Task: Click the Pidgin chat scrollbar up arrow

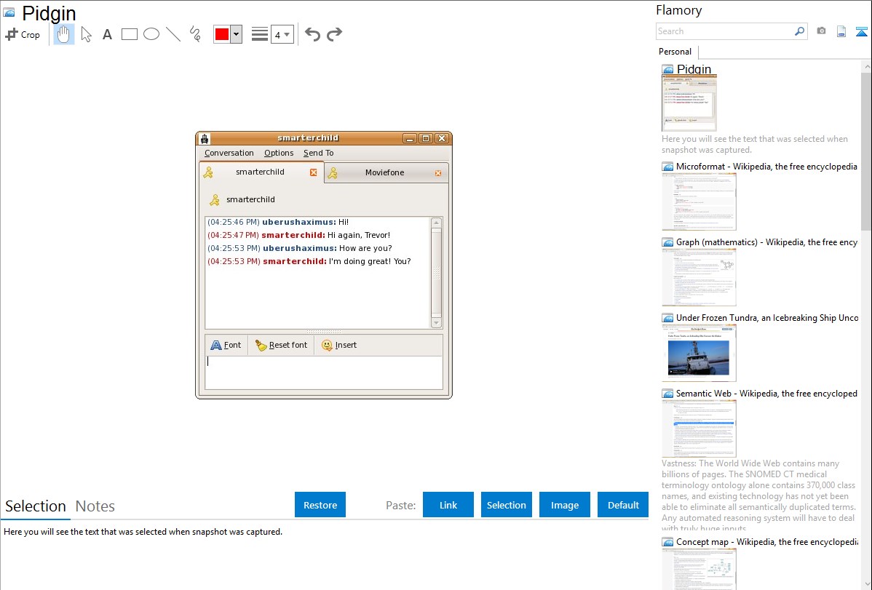Action: (x=437, y=223)
